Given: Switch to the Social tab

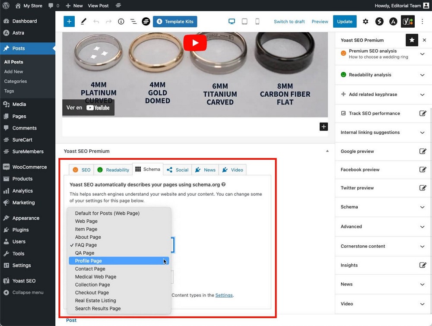Looking at the screenshot, I should coord(178,170).
